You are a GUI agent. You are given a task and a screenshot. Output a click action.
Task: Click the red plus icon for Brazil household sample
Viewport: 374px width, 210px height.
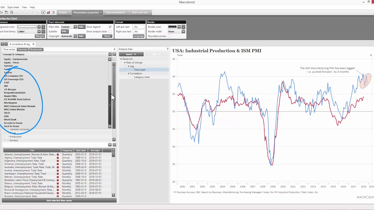click(x=58, y=193)
